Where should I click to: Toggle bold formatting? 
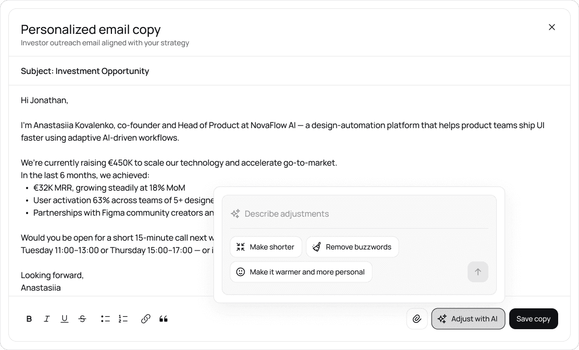click(29, 319)
